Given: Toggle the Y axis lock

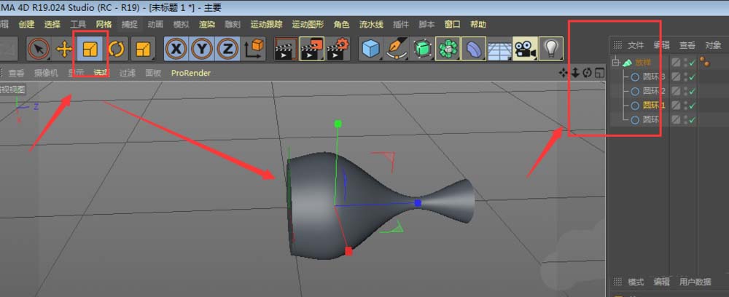Looking at the screenshot, I should [x=202, y=49].
